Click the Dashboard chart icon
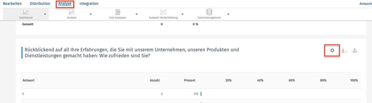The image size is (372, 103). click(x=26, y=12)
